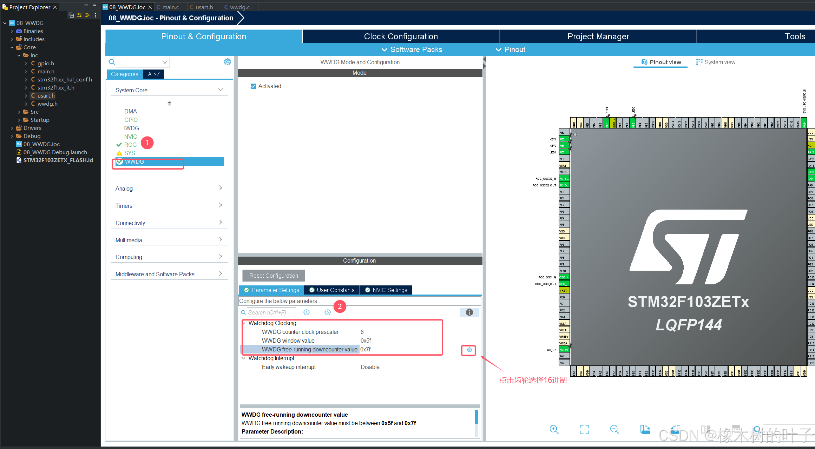Click the fit-to-screen pinout icon
This screenshot has width=815, height=449.
[584, 429]
